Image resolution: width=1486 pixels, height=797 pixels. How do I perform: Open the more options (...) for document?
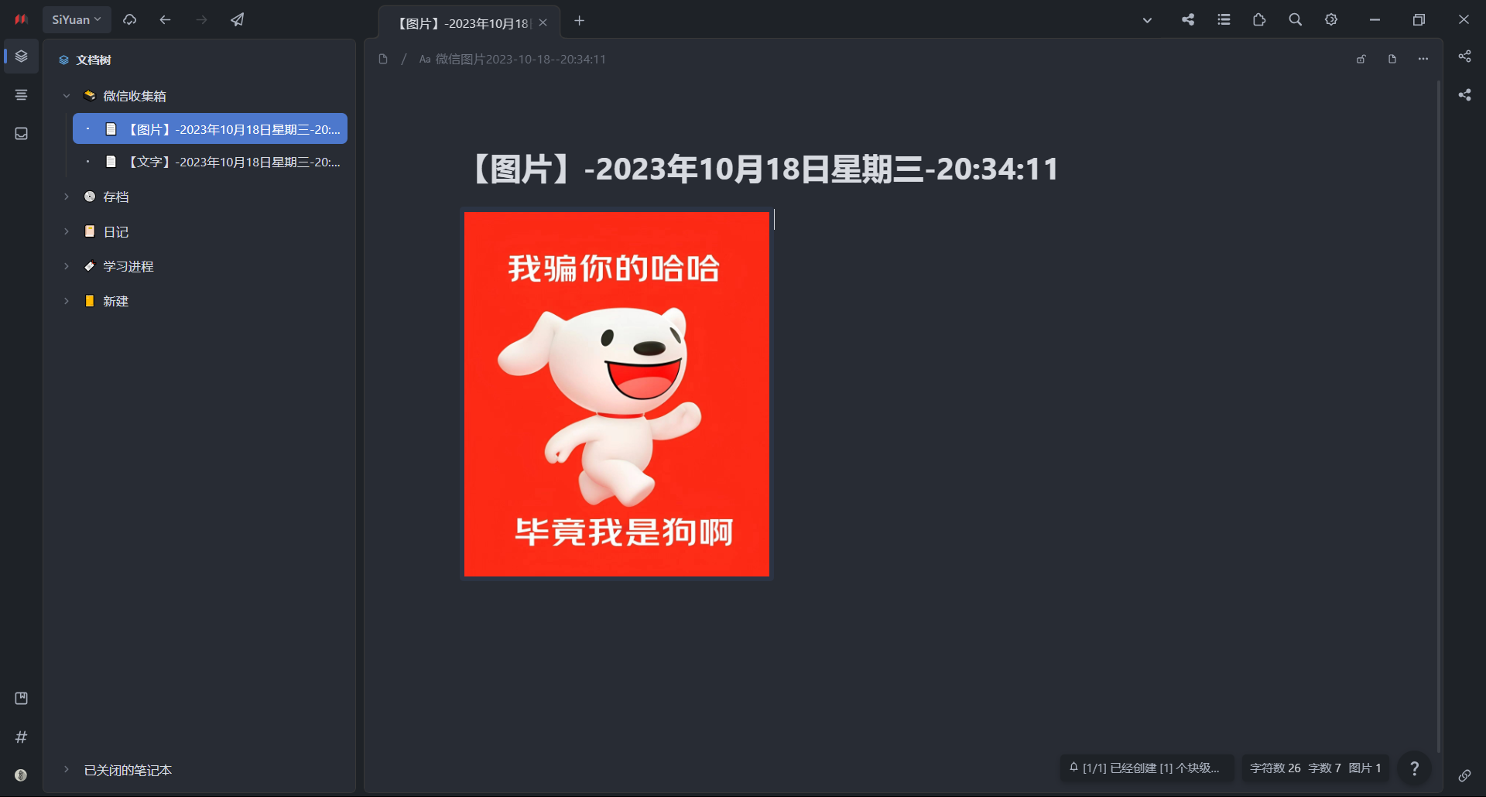pyautogui.click(x=1423, y=58)
